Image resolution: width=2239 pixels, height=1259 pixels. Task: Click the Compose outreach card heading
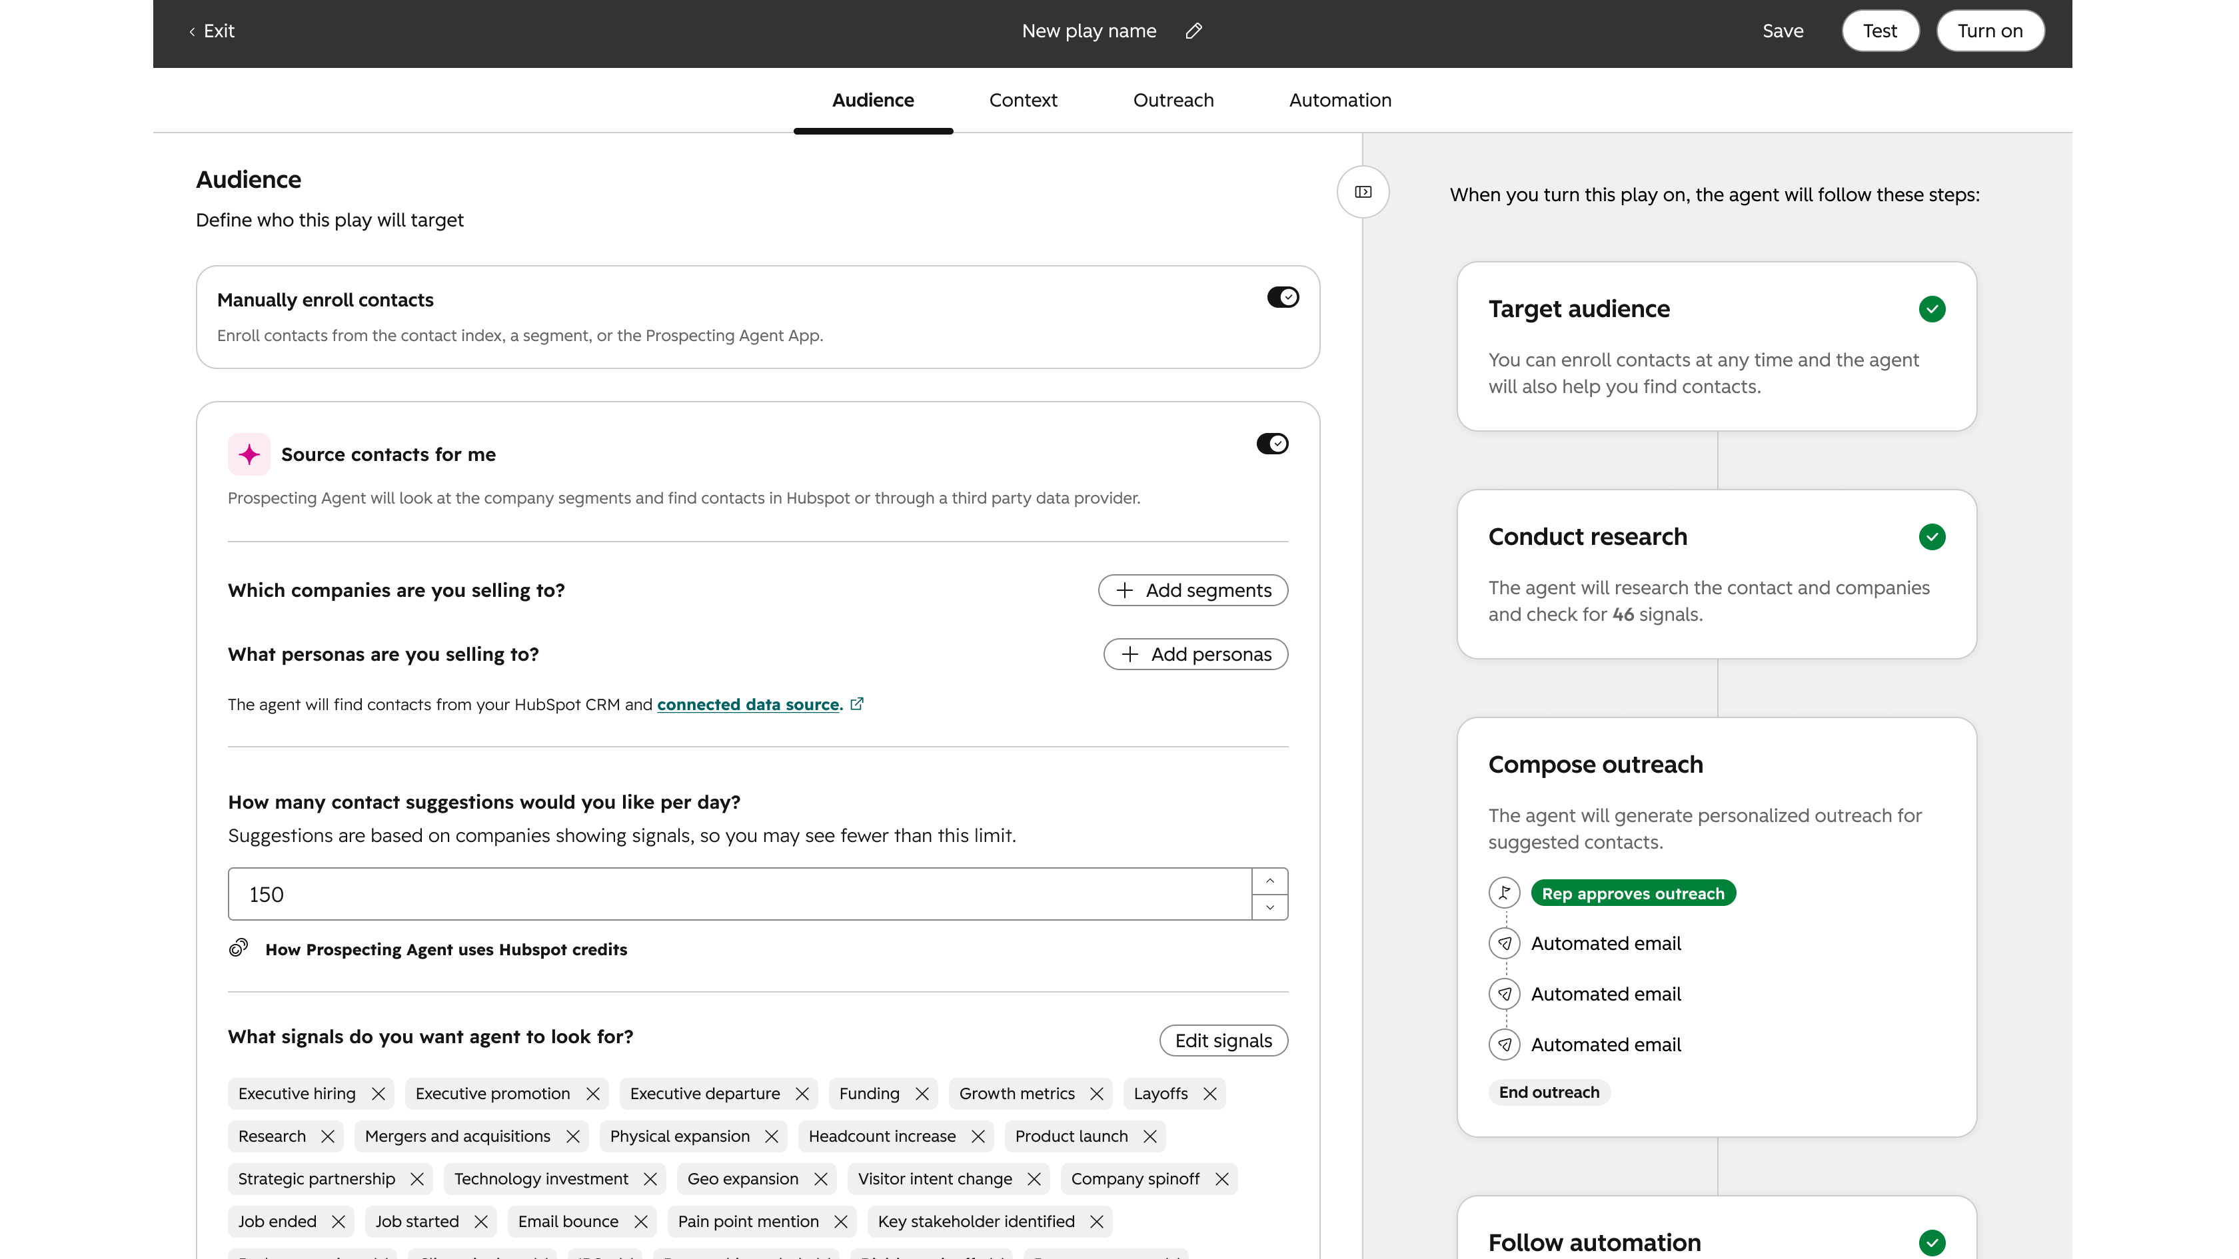click(x=1595, y=765)
